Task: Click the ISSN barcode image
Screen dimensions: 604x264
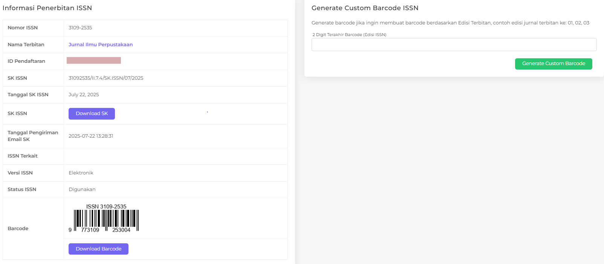Action: [104, 218]
